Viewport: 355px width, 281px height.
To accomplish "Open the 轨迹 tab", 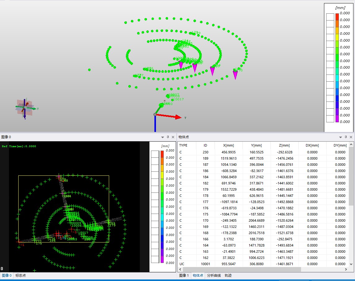I will coord(228,275).
